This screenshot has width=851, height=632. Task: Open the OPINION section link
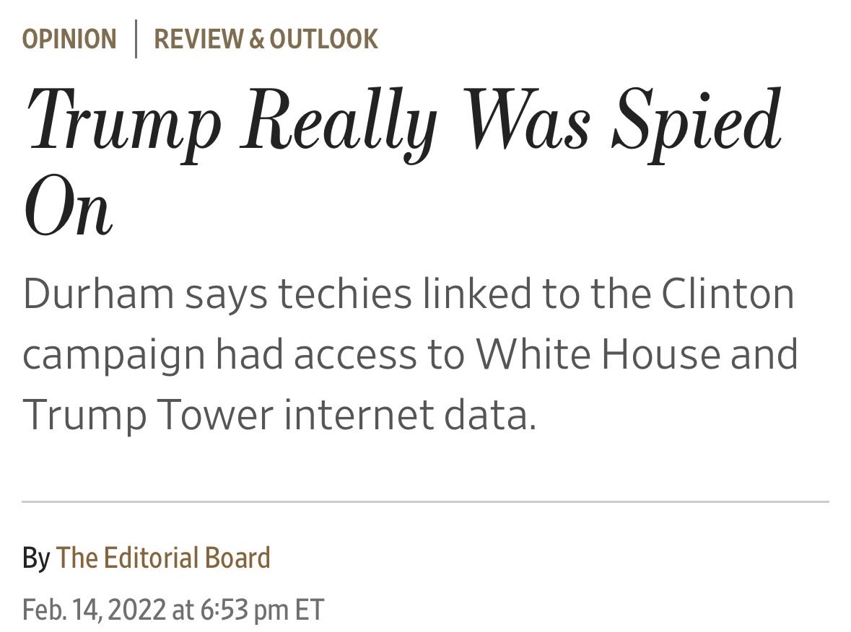pyautogui.click(x=69, y=39)
